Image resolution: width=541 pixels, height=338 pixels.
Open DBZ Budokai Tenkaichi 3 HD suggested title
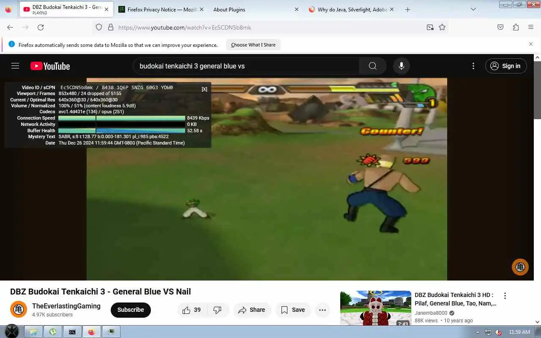point(455,299)
